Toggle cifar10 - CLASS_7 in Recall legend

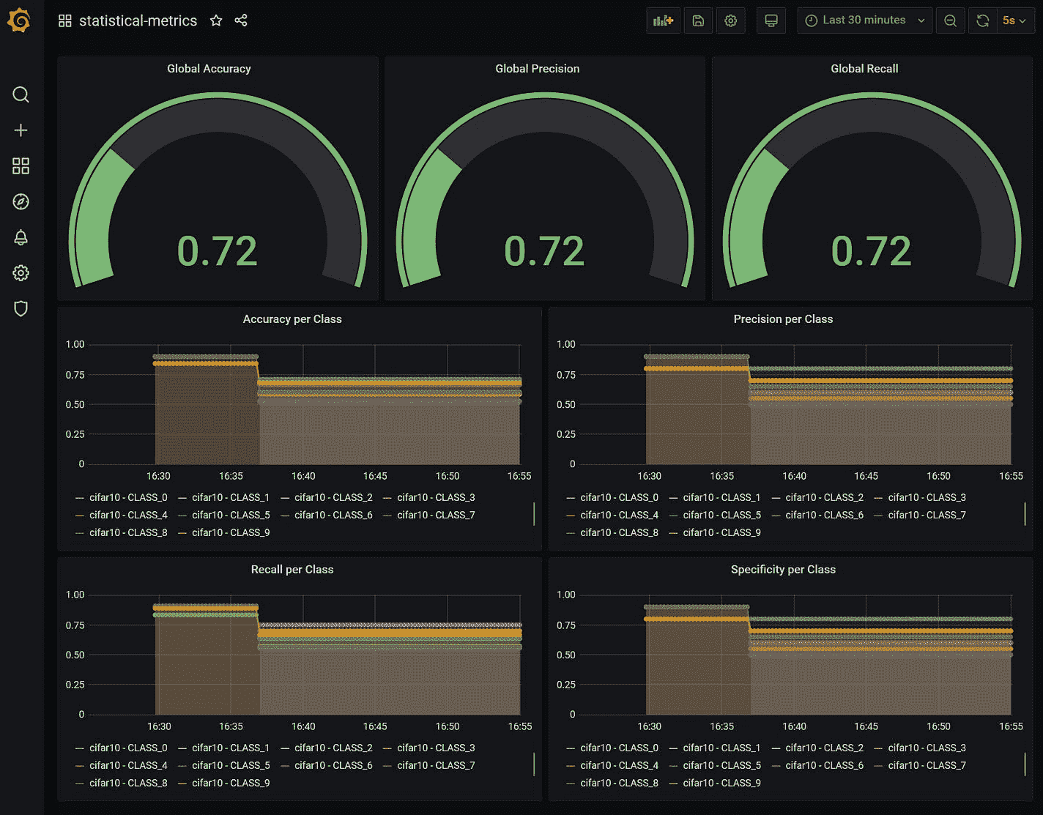(436, 765)
